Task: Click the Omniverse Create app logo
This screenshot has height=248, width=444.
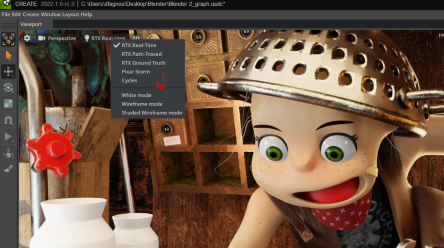Action: (6, 4)
